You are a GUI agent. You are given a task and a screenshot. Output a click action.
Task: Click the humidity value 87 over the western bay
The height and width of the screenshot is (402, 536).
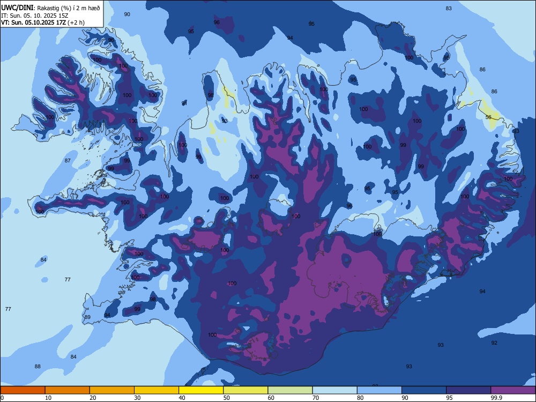tap(68, 160)
